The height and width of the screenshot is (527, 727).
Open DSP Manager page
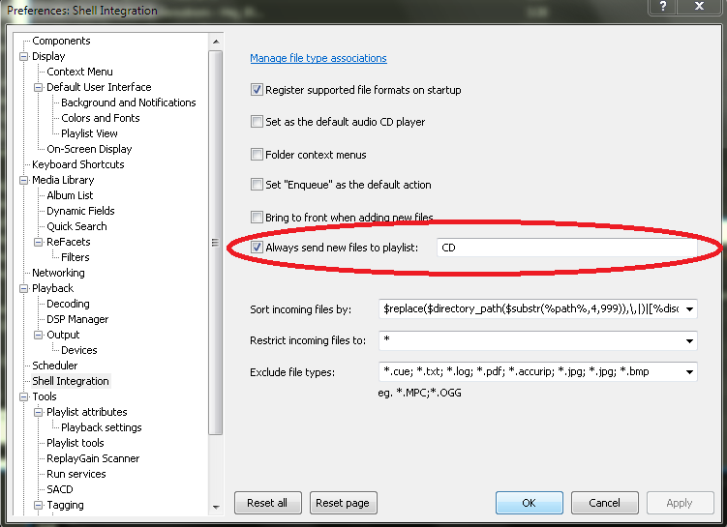[x=77, y=319]
